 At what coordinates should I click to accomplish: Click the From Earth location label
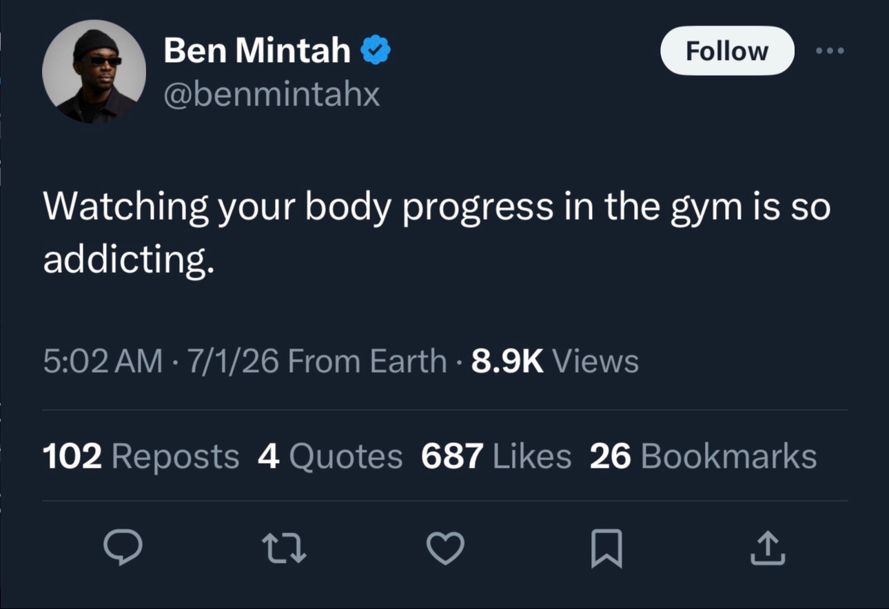coord(367,362)
